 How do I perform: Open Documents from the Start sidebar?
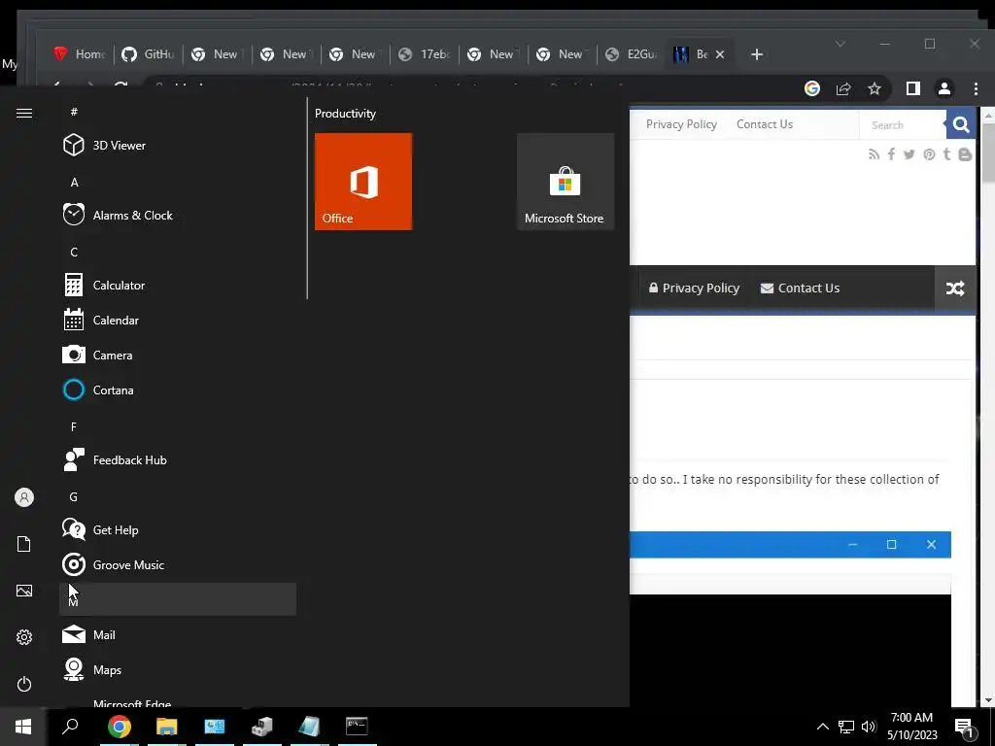click(24, 544)
